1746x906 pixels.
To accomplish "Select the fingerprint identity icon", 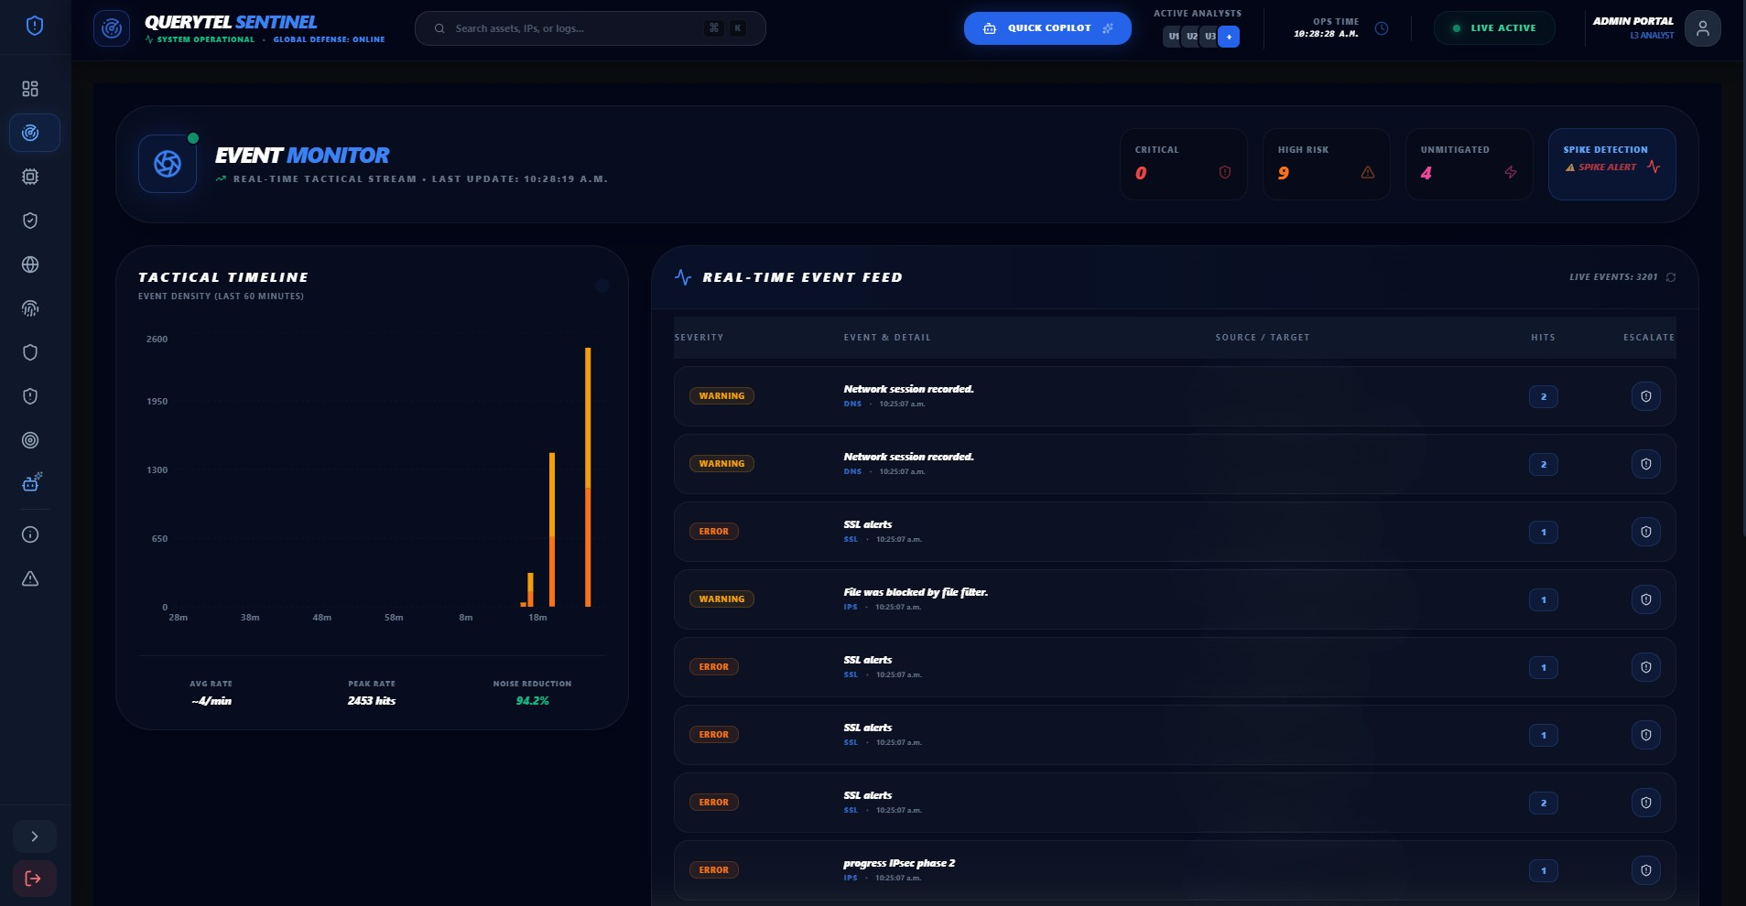I will coord(31,308).
